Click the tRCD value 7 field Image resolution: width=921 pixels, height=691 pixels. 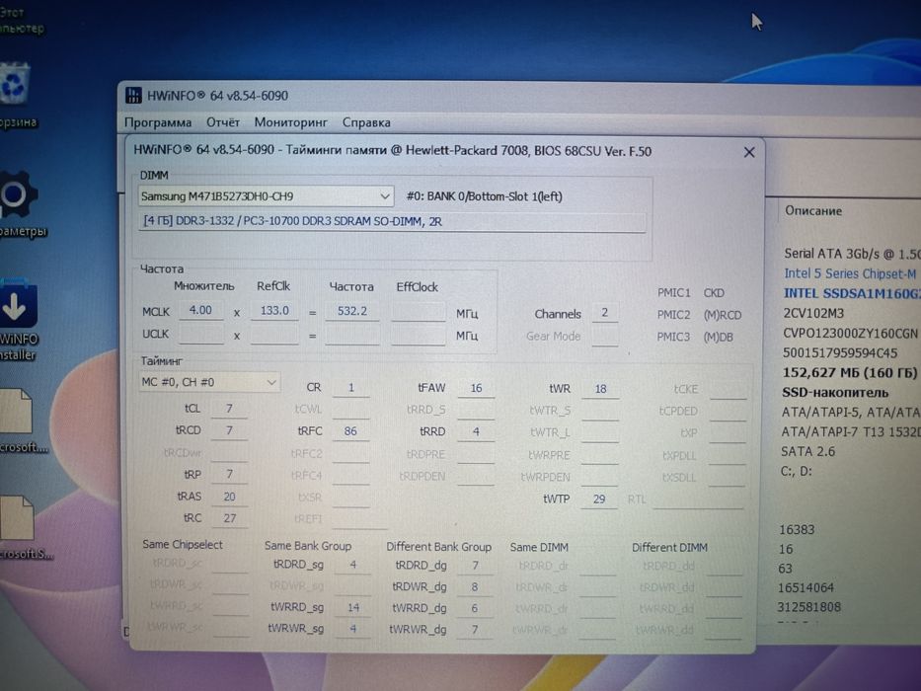(229, 430)
